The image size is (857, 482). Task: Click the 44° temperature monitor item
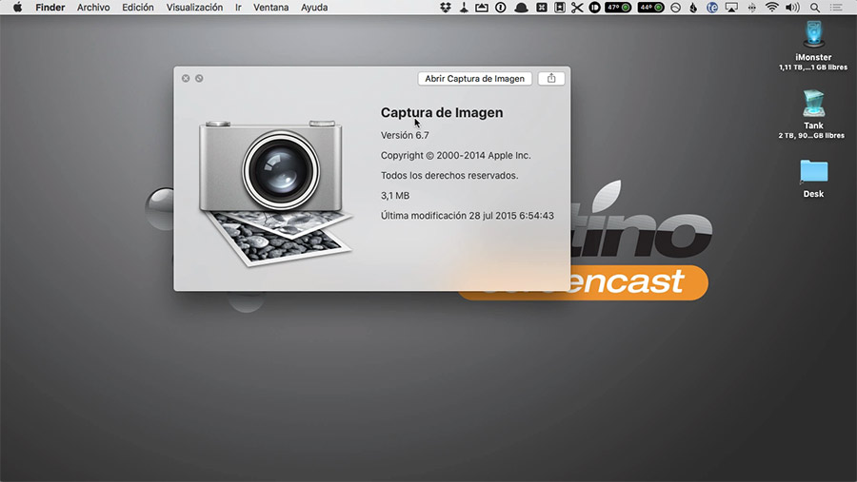pos(650,8)
